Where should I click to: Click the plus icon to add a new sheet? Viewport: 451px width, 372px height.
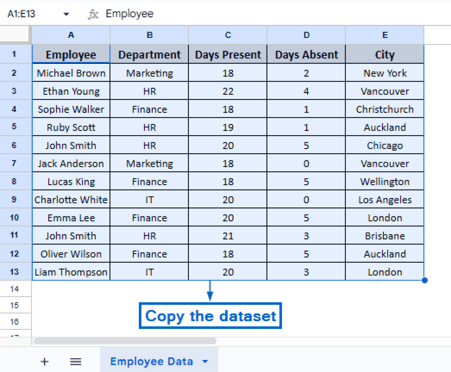click(x=44, y=361)
